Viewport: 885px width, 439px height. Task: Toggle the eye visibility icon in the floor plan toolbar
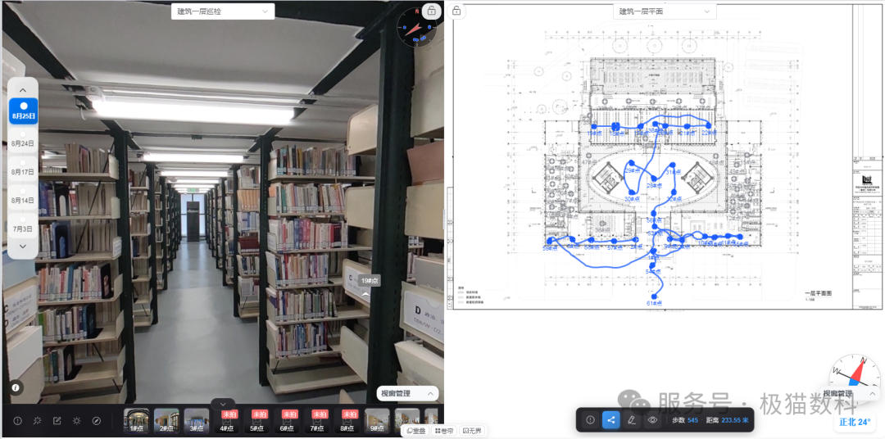652,420
